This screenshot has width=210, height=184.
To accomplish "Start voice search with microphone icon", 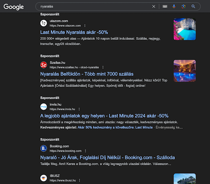I will (x=174, y=7).
